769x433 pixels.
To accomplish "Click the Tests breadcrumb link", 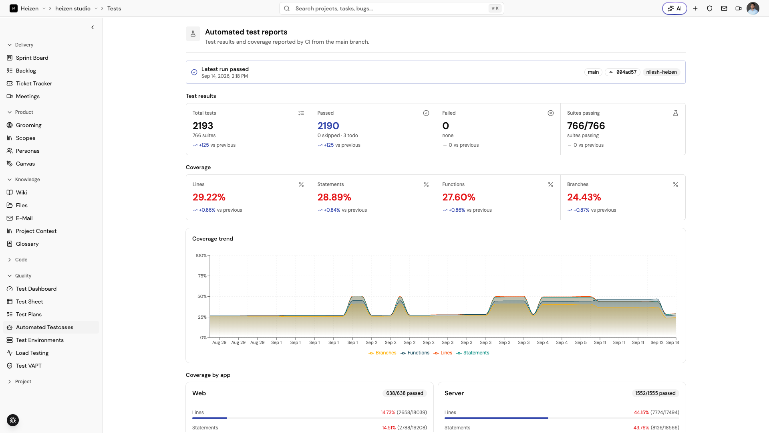I will [114, 8].
